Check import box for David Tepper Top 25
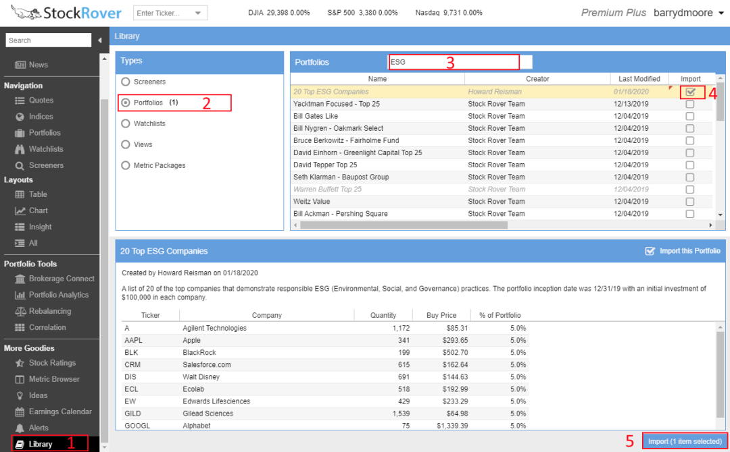This screenshot has width=730, height=452. click(x=690, y=165)
